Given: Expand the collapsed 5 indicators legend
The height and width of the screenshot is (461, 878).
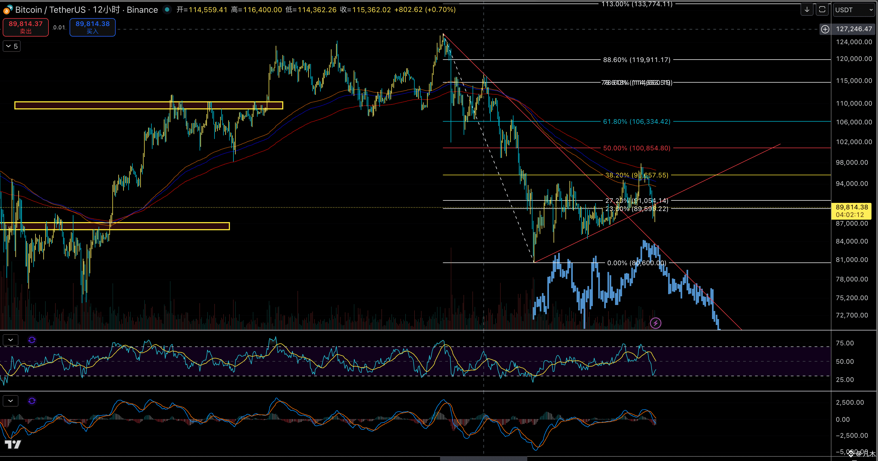Looking at the screenshot, I should (x=12, y=46).
